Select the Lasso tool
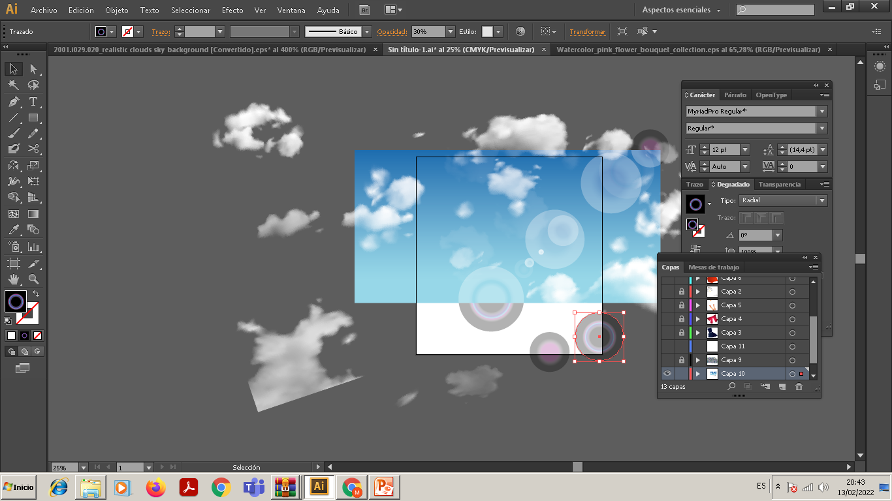 [33, 85]
